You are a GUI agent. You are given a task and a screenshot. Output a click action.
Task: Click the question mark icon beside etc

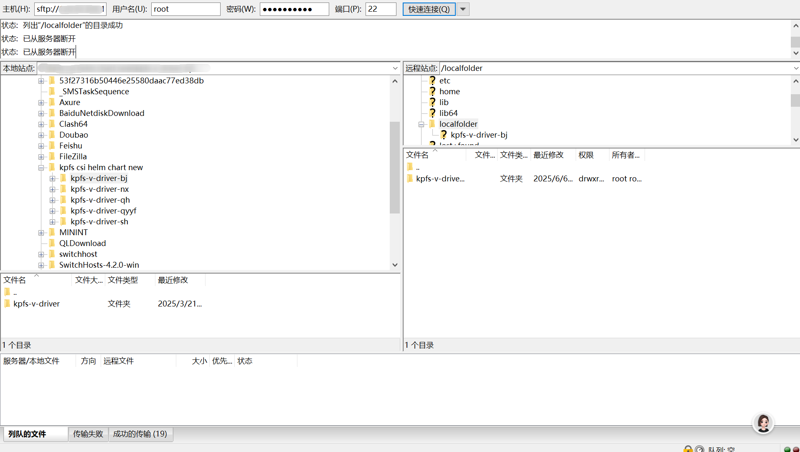[x=432, y=80]
